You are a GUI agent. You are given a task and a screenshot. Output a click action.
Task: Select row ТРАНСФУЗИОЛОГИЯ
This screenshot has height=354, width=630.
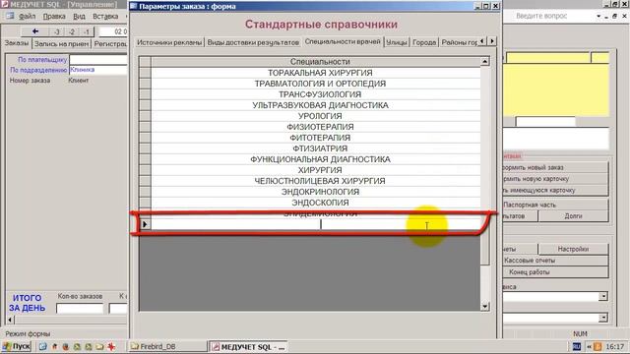pos(315,94)
